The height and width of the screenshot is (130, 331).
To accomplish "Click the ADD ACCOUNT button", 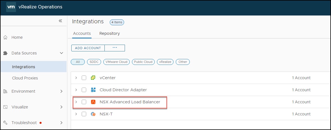I will tap(88, 48).
